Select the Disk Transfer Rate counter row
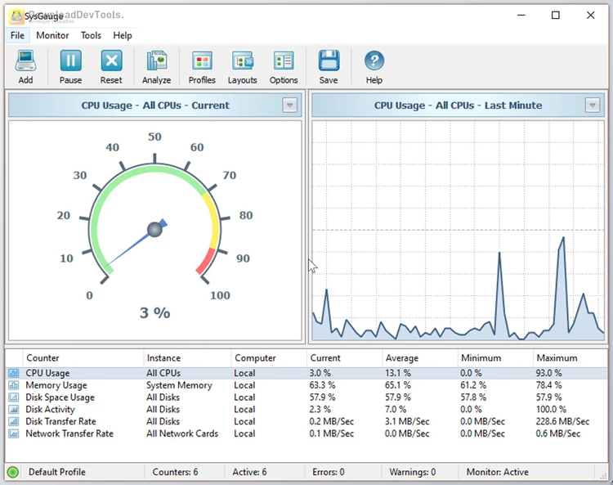Viewport: 613px width, 485px height. 306,422
